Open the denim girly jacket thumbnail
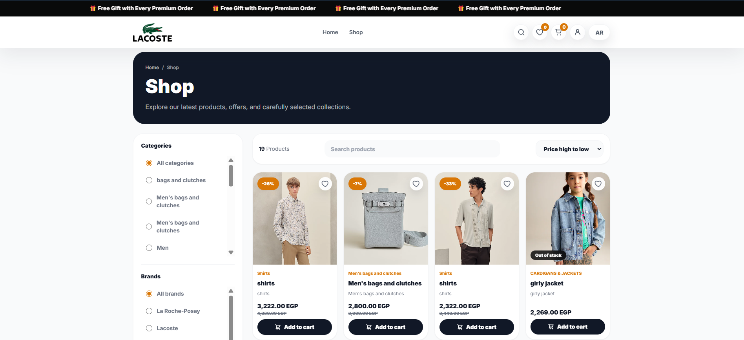 567,218
